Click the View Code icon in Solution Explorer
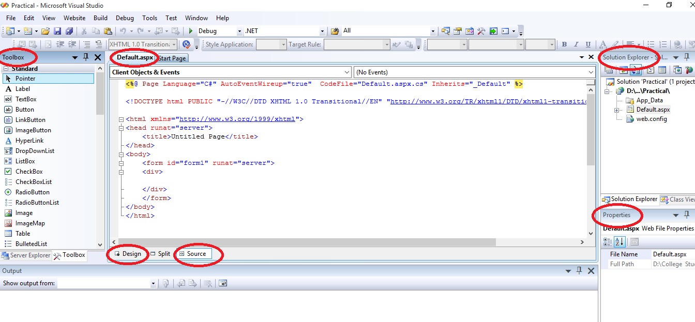Viewport: 695px width, 322px height. pos(651,70)
